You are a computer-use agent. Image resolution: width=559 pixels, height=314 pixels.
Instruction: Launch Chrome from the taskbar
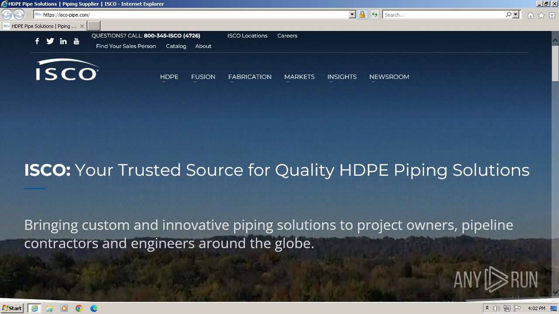(x=79, y=308)
